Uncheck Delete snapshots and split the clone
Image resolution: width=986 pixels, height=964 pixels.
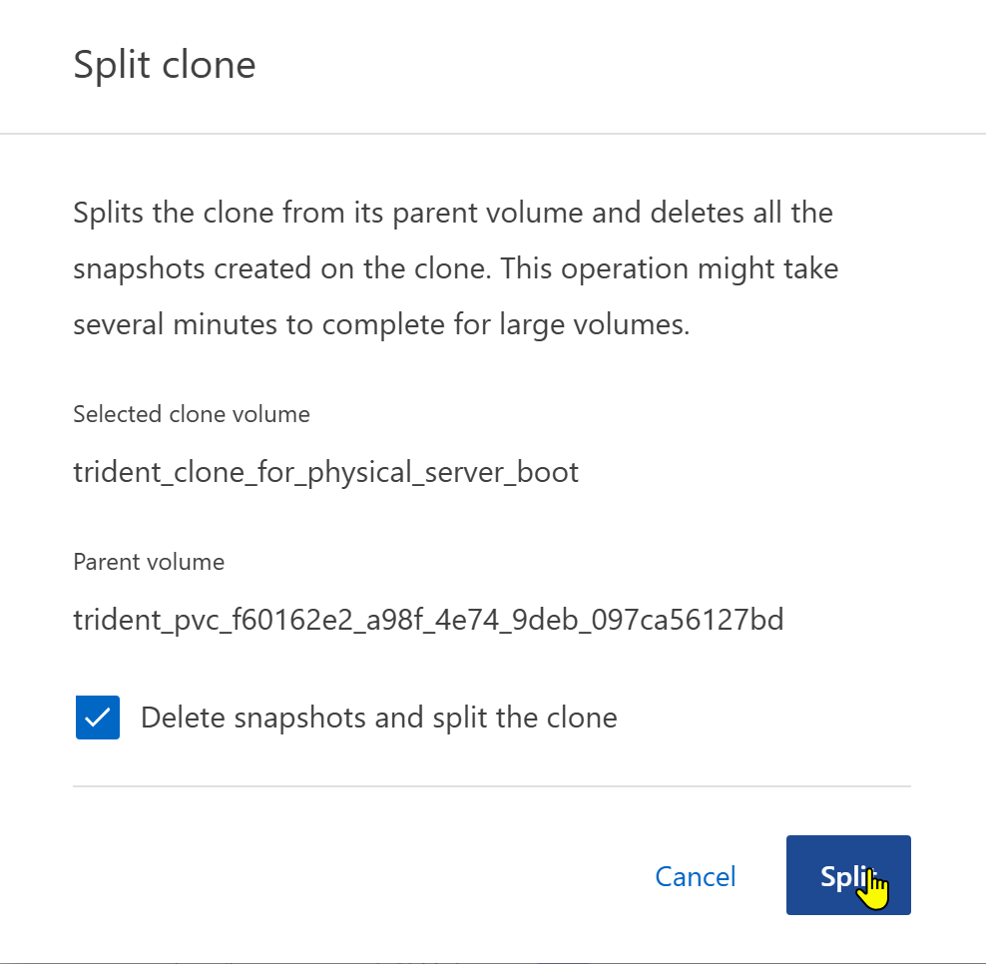tap(98, 718)
